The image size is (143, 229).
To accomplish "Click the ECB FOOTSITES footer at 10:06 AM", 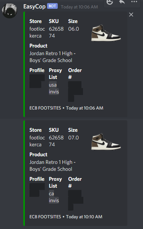I will [66, 108].
